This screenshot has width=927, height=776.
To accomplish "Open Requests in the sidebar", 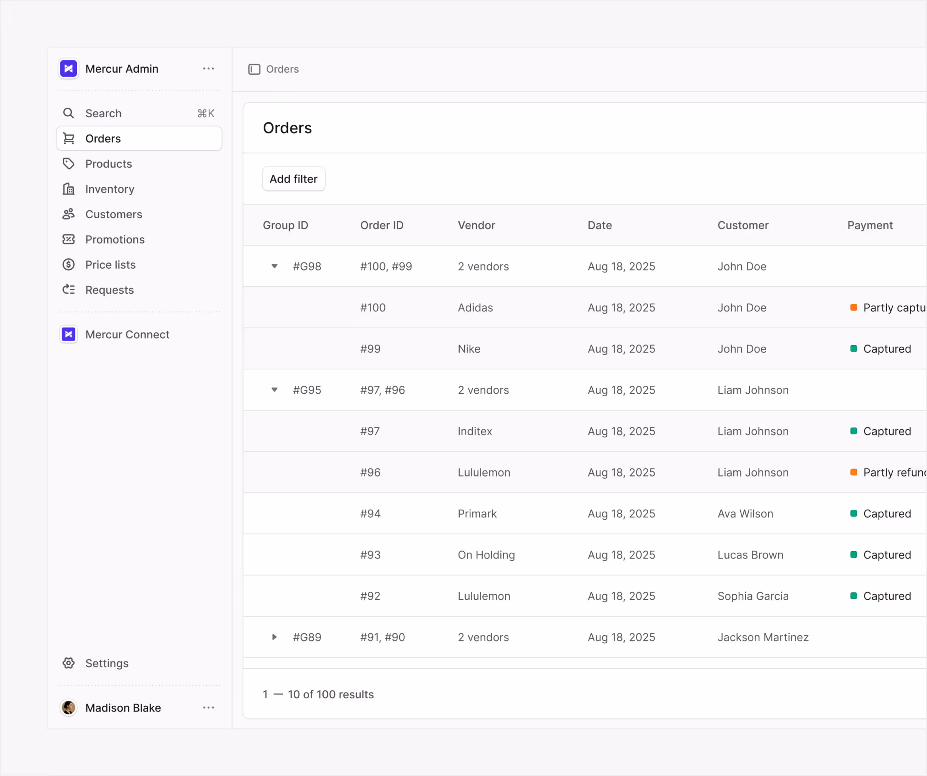I will click(109, 290).
